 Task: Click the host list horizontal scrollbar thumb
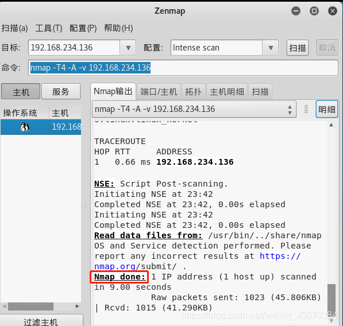pyautogui.click(x=30, y=306)
